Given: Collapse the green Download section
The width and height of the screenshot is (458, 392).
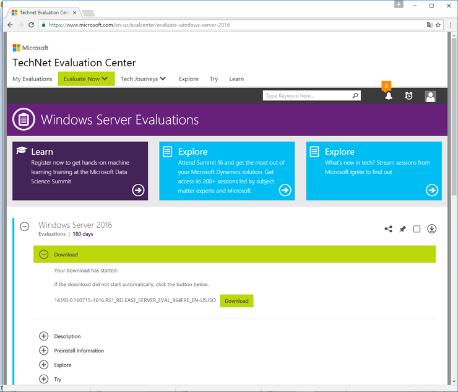Looking at the screenshot, I should (44, 255).
